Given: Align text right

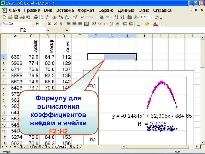Looking at the screenshot, I should [80, 24].
